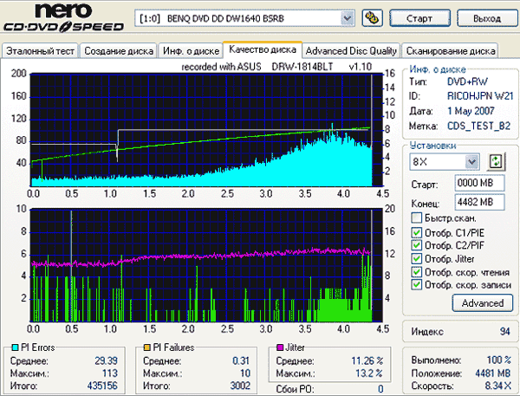Switch to the Создание диска tab
Screen dimensions: 520x396
(119, 51)
